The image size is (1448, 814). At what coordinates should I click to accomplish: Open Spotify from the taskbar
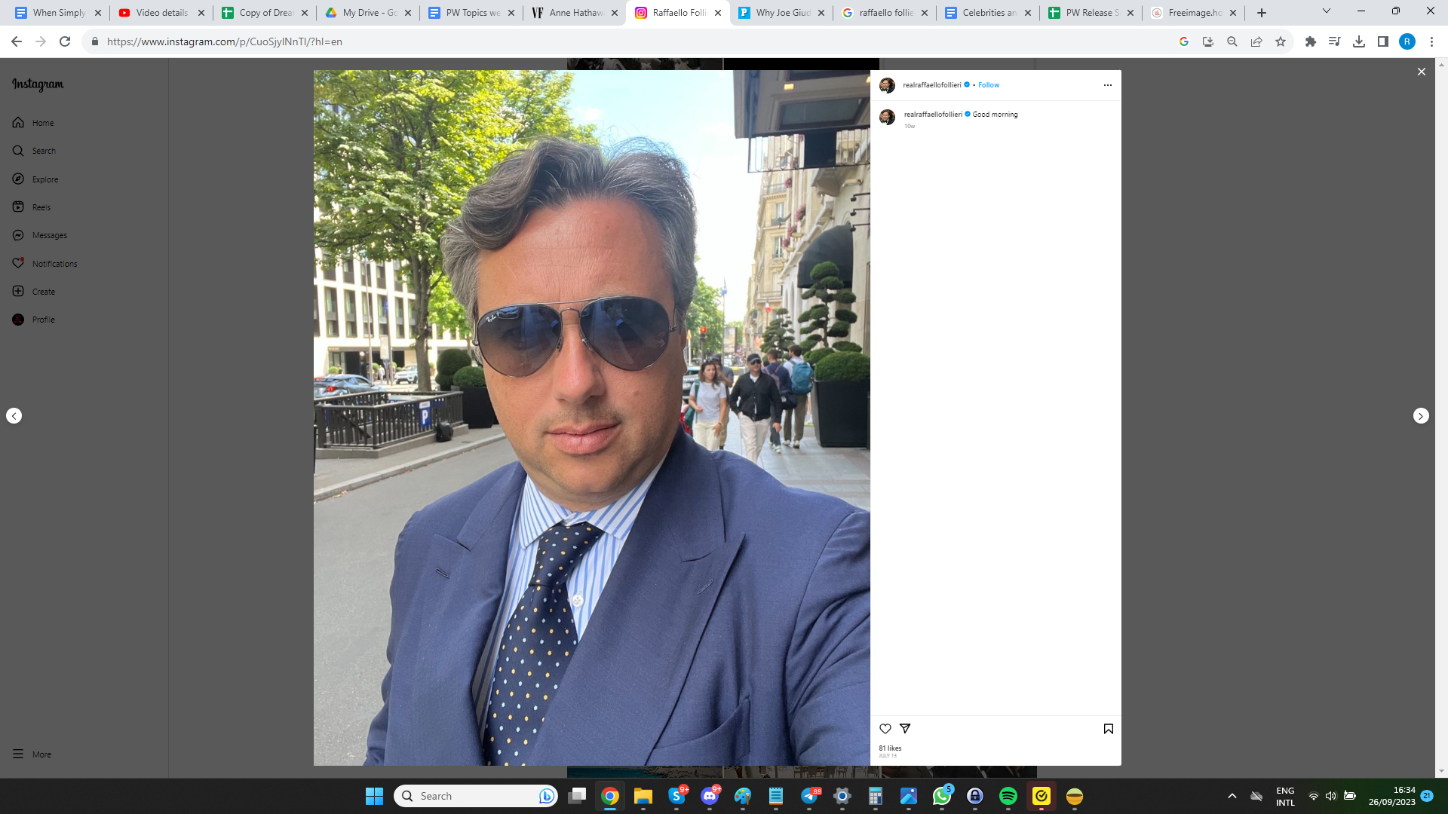click(x=1008, y=796)
